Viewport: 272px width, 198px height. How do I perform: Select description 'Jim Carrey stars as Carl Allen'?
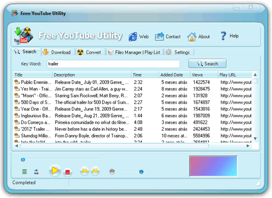point(91,89)
